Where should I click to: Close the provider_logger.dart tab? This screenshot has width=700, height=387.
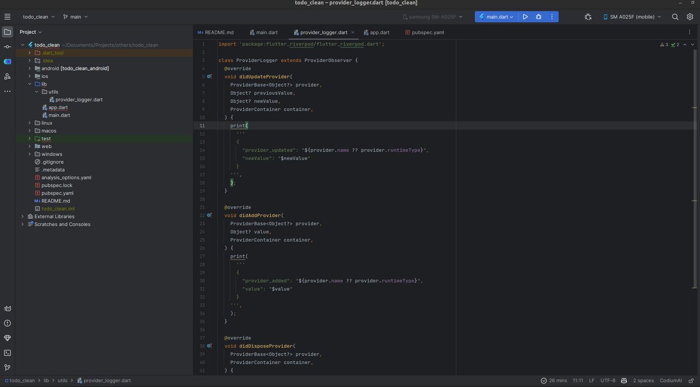(x=352, y=33)
